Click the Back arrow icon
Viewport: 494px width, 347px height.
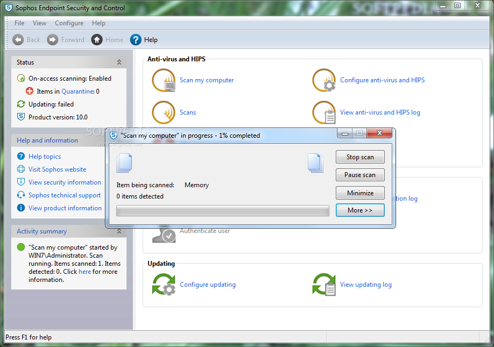18,40
